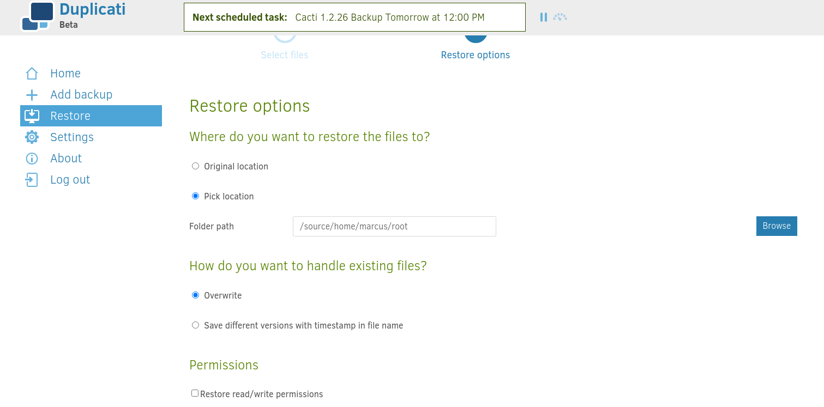Click the Add backup plus icon
Screen dimensions: 824x407
click(x=32, y=95)
